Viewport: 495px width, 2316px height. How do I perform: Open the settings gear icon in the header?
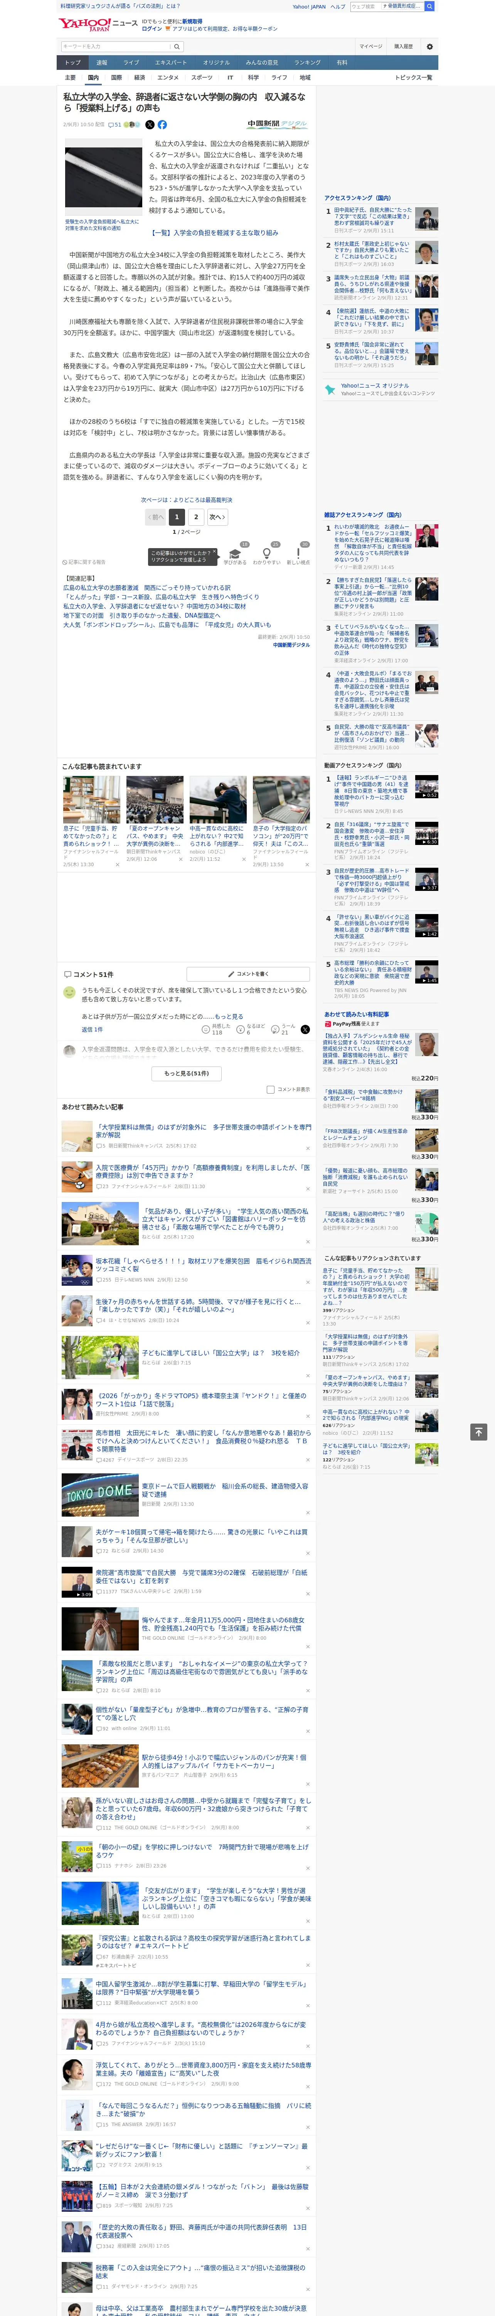[429, 47]
